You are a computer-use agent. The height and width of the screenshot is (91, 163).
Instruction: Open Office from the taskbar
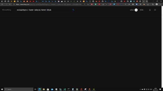81,89
